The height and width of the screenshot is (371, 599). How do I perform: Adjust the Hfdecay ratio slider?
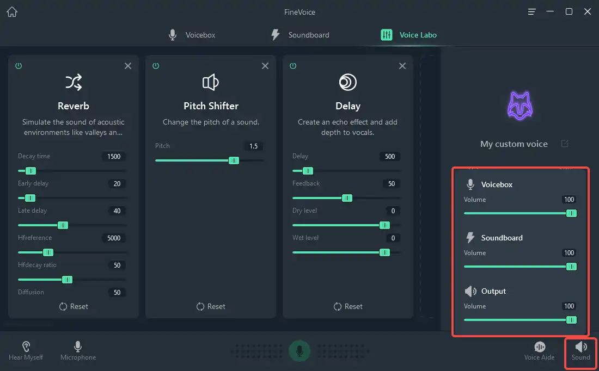tap(72, 280)
